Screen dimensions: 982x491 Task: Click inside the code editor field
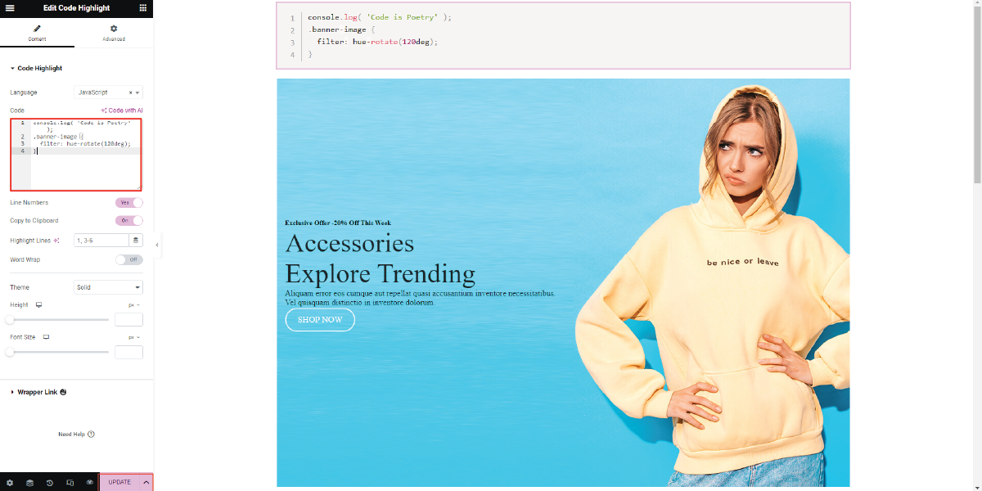[76, 154]
